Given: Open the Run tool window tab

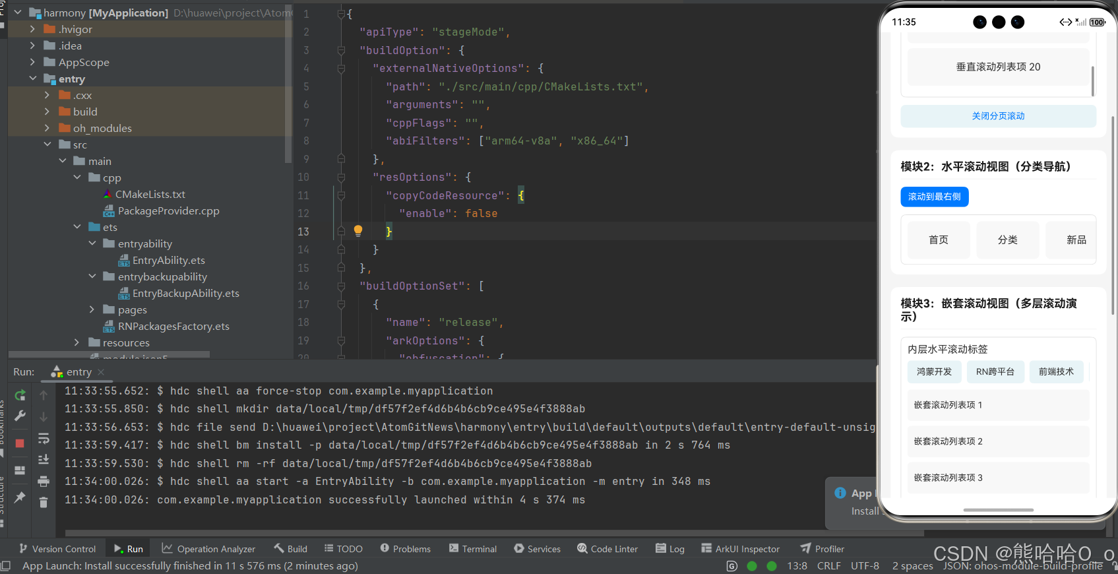Looking at the screenshot, I should click(129, 549).
